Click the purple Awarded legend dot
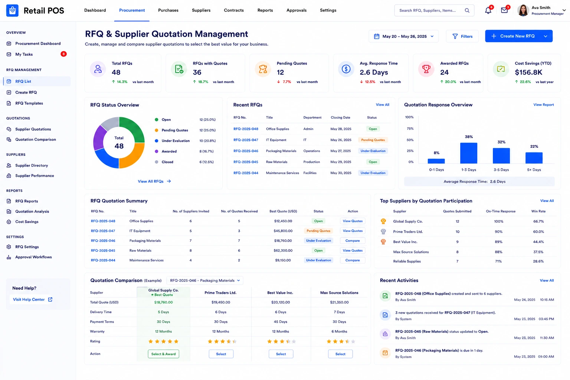The height and width of the screenshot is (380, 570). tap(157, 151)
